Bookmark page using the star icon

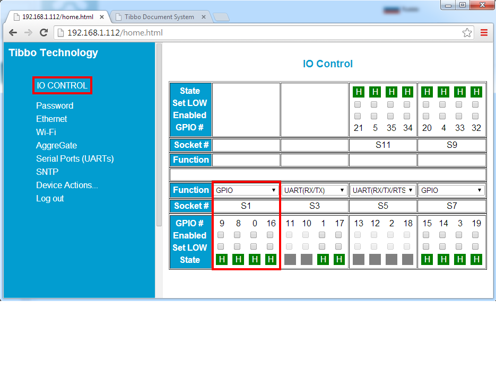[x=467, y=33]
